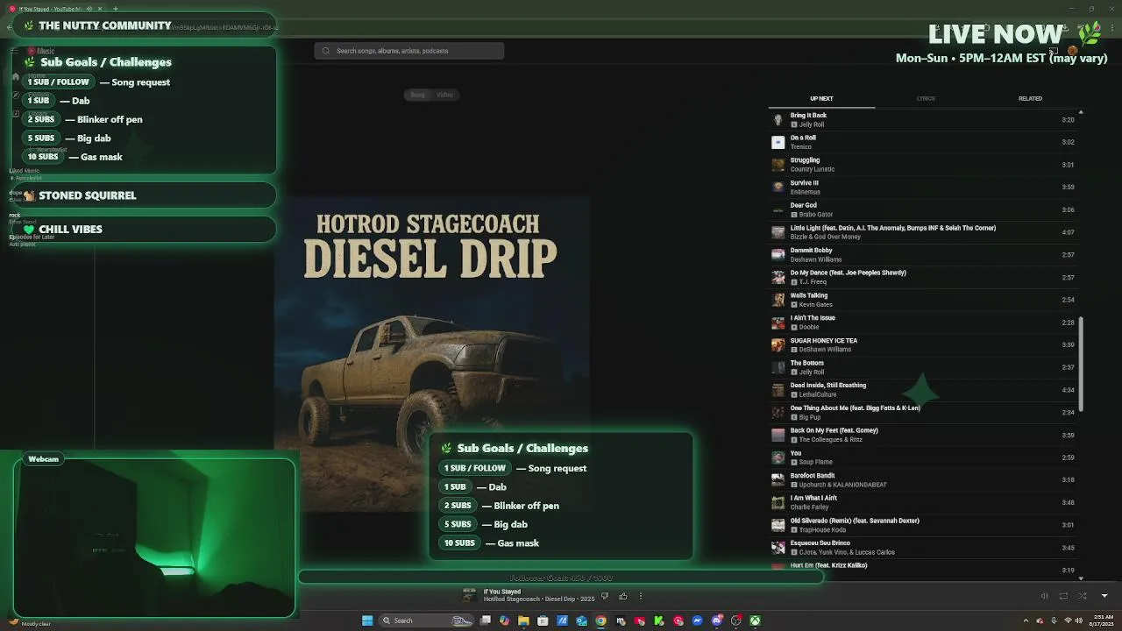Click the Struggling song thumbnail

click(778, 165)
